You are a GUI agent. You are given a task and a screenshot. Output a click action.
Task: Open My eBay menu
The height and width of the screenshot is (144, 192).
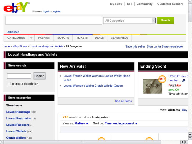pyautogui.click(x=116, y=4)
